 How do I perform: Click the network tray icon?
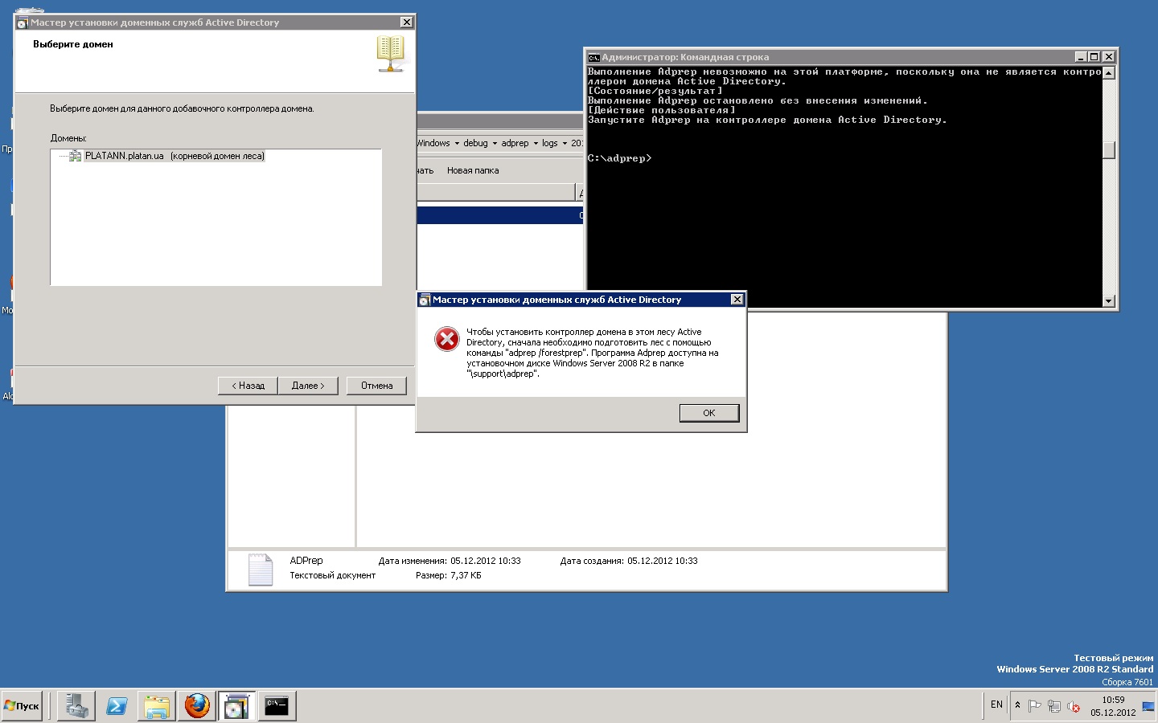click(x=1054, y=706)
